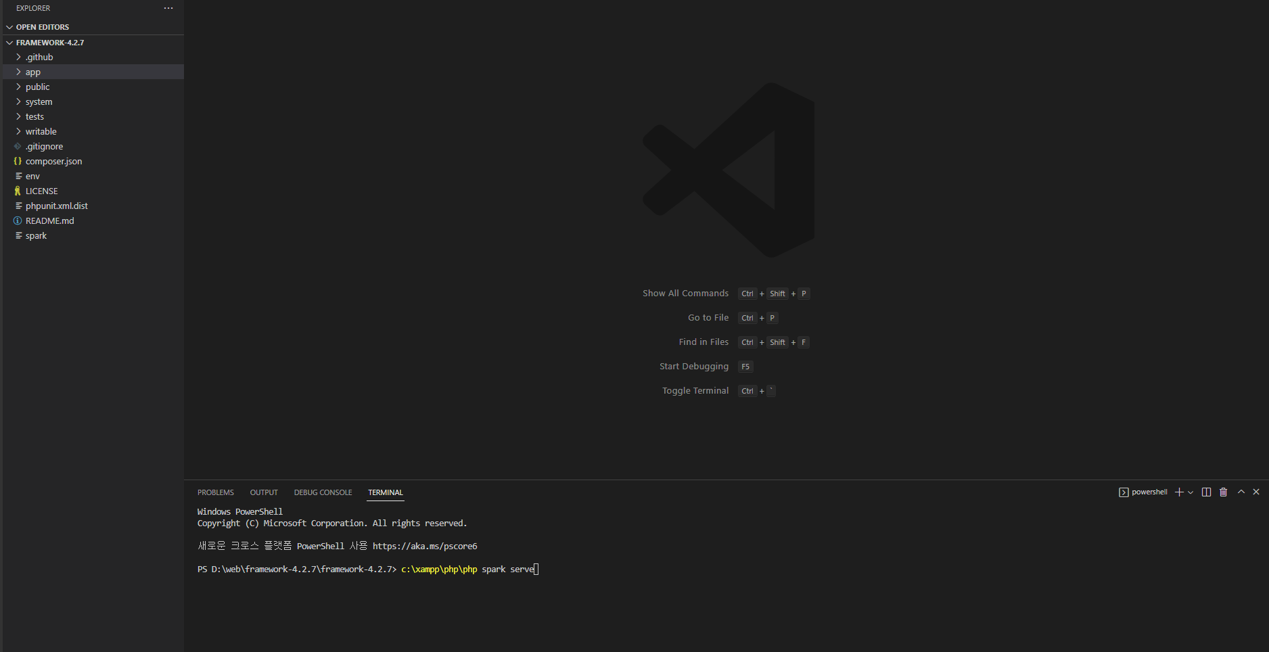This screenshot has width=1269, height=652.
Task: Expand the .github folder
Action: (x=18, y=57)
